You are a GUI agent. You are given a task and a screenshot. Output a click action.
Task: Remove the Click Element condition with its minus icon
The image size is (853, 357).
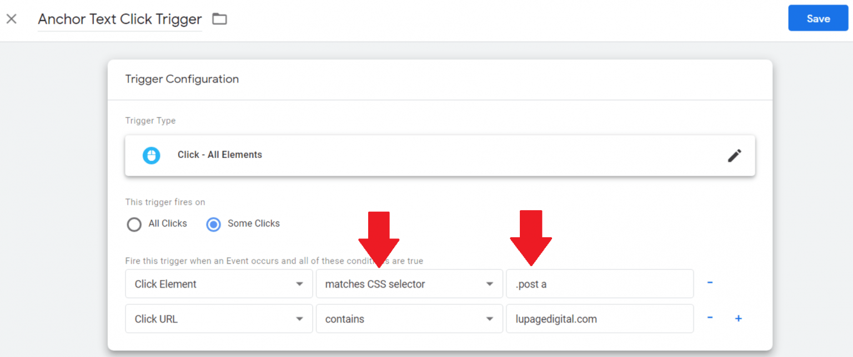point(710,282)
